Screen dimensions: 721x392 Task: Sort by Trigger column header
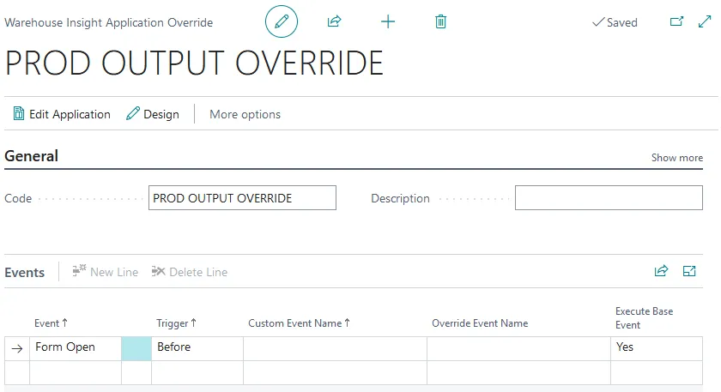click(176, 323)
